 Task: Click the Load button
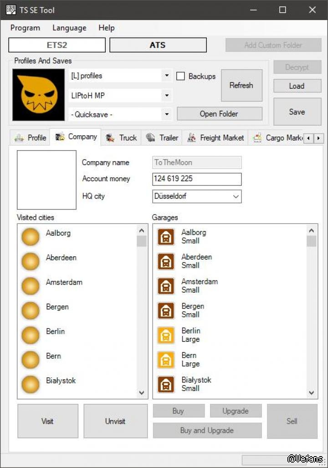[x=297, y=86]
